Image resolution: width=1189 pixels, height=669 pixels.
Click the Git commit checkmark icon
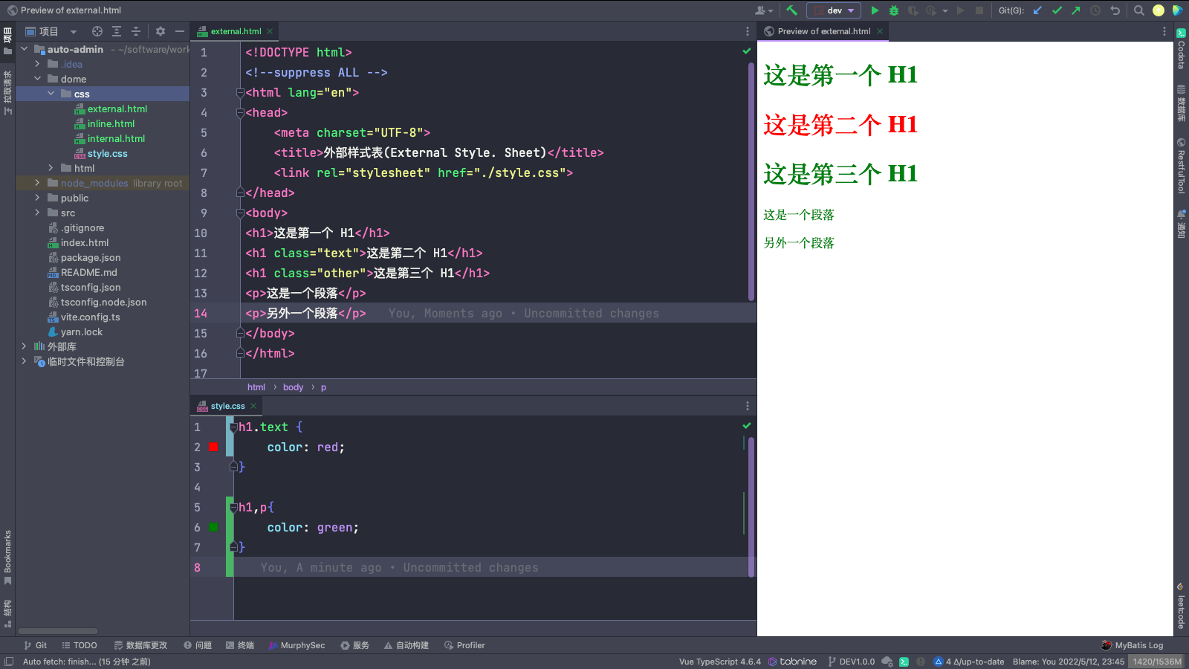(1057, 10)
